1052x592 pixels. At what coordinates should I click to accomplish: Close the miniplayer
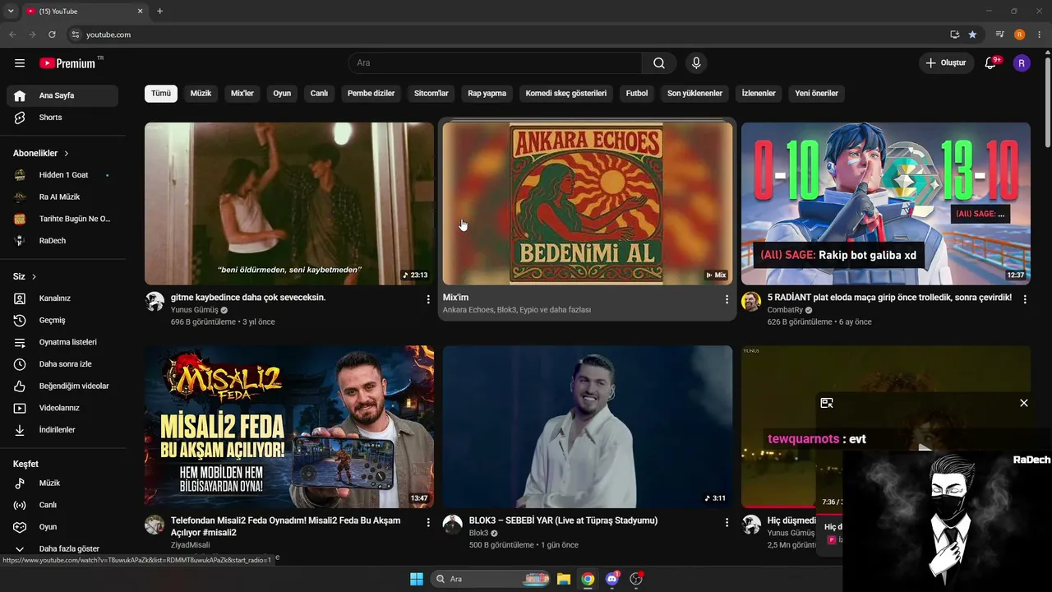(x=1023, y=403)
